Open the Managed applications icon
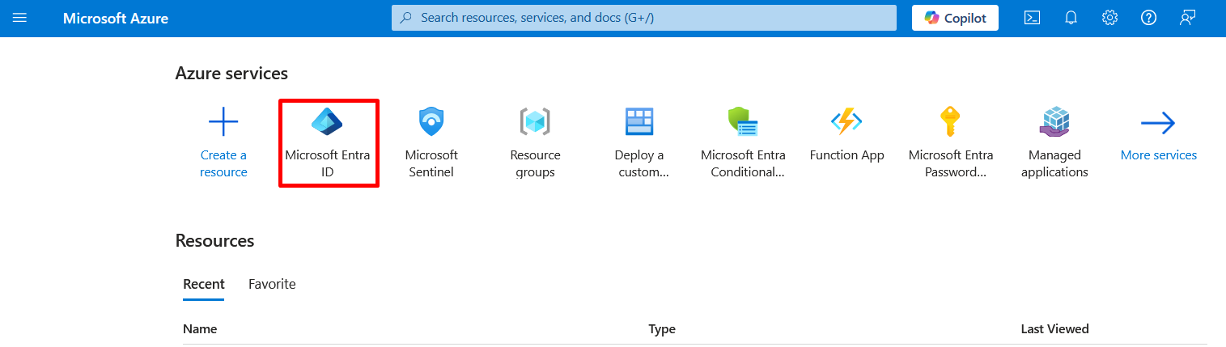Image resolution: width=1226 pixels, height=347 pixels. tap(1054, 122)
